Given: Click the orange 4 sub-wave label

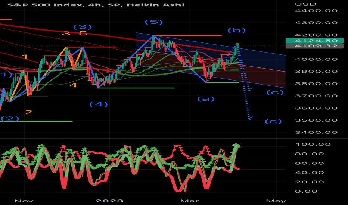Looking at the screenshot, I should click(73, 85).
